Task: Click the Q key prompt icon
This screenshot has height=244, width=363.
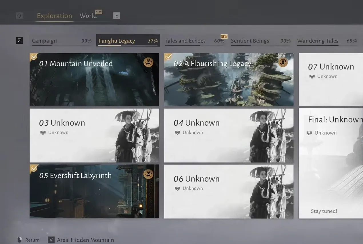Action: (19, 16)
